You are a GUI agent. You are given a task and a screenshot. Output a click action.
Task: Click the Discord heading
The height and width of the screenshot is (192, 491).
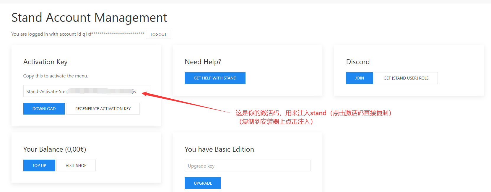pyautogui.click(x=358, y=62)
